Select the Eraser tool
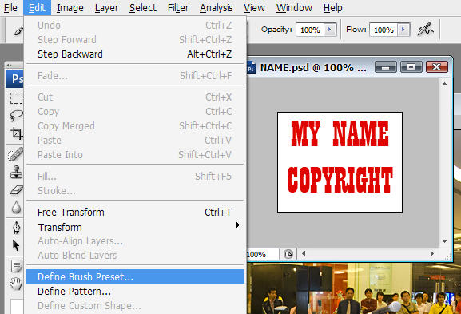461x314 pixels. point(16,190)
